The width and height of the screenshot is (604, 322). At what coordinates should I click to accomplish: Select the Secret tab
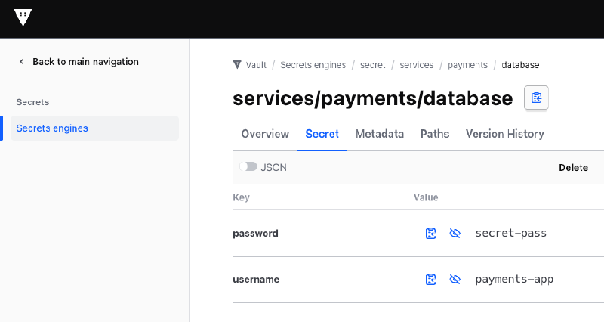click(x=322, y=134)
